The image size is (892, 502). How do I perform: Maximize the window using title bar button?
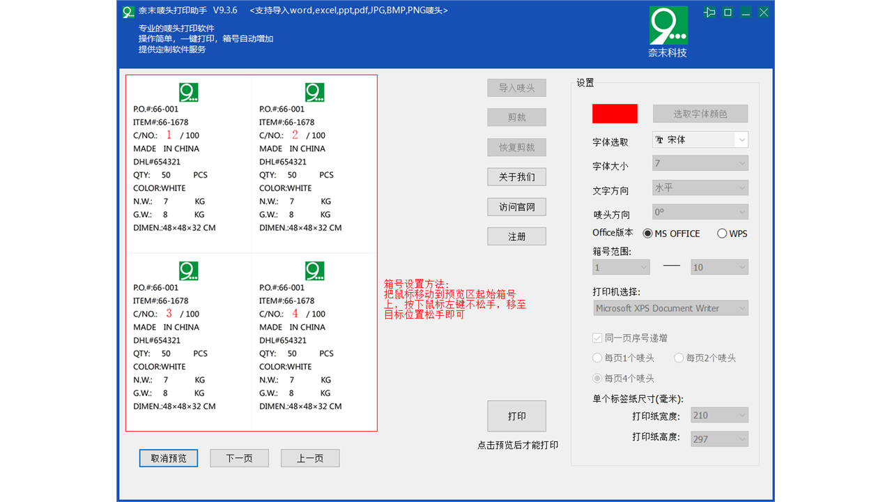click(728, 12)
